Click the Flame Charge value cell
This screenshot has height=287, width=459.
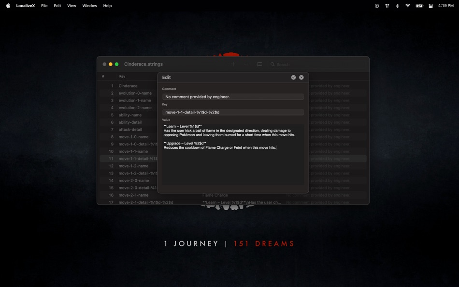215,195
